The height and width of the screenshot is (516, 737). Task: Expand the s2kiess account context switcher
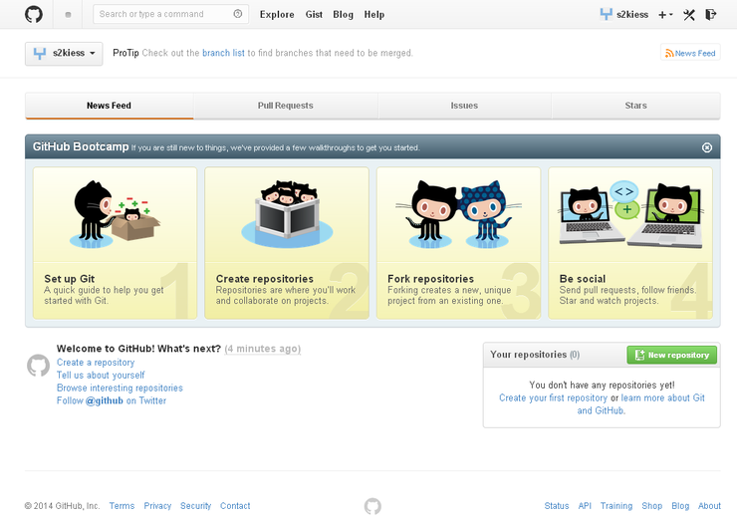pyautogui.click(x=64, y=53)
